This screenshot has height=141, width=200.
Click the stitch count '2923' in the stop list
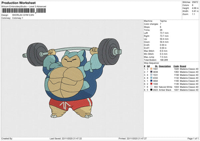(x=155, y=90)
